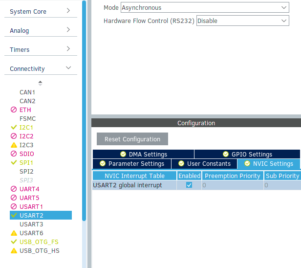
Task: Click the warning icon beside USART6
Action: click(x=14, y=233)
